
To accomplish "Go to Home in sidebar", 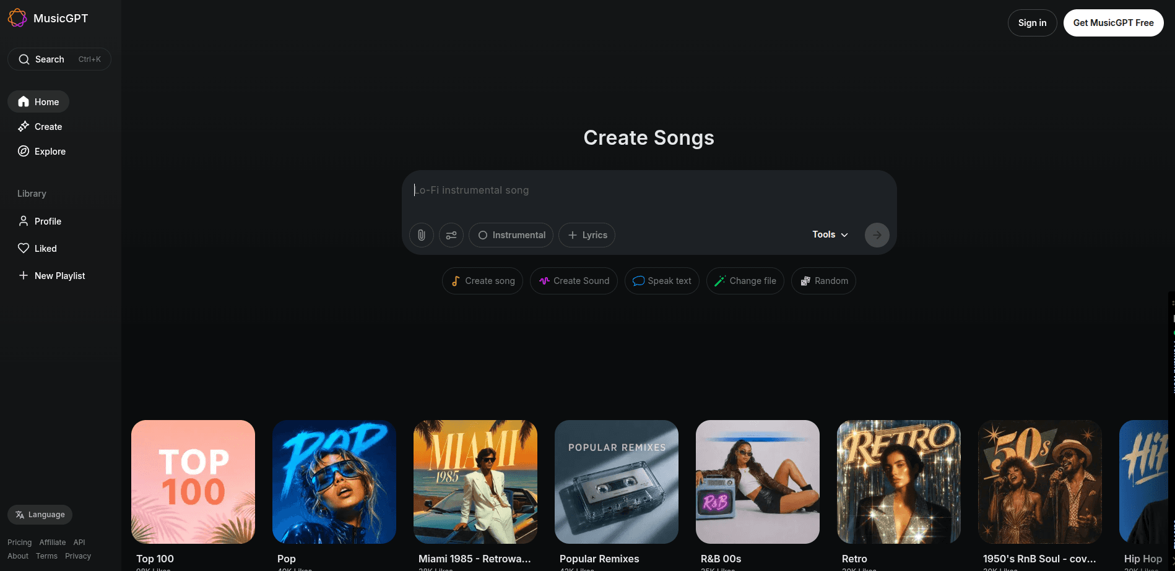I will [x=38, y=102].
